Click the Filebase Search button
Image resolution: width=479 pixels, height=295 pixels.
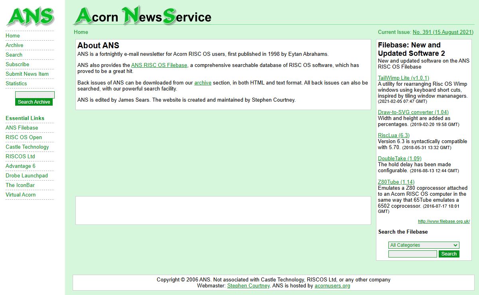pyautogui.click(x=449, y=254)
